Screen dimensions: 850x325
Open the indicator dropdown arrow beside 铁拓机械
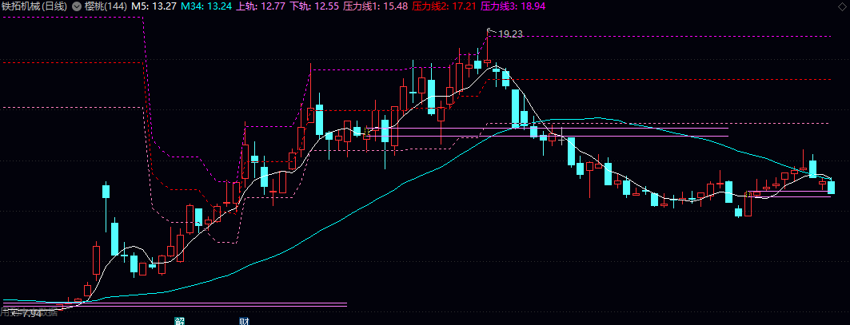tap(77, 6)
